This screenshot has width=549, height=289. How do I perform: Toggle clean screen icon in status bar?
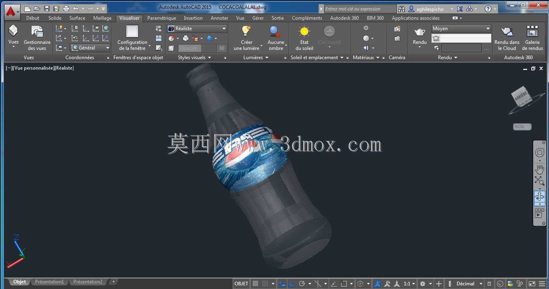coord(532,284)
